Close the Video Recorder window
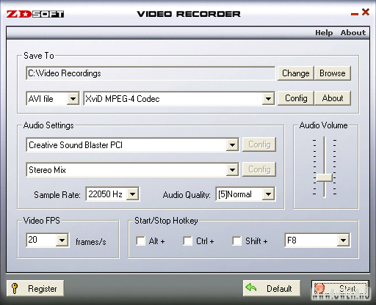 point(366,12)
